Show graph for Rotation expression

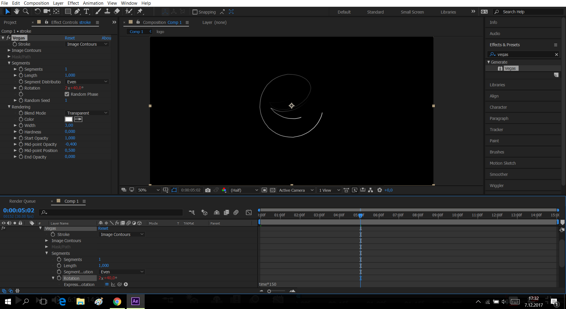pyautogui.click(x=113, y=285)
